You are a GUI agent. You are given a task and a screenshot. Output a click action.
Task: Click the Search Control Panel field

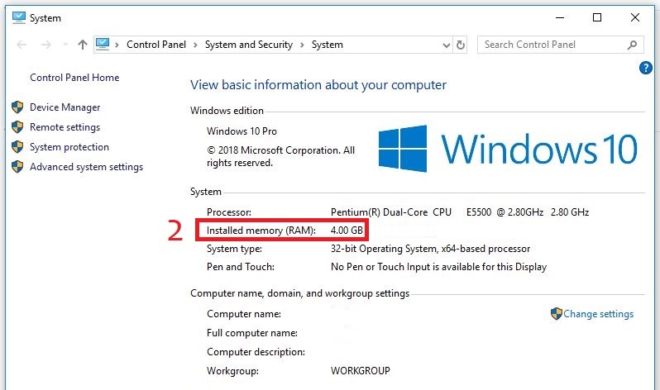(550, 45)
